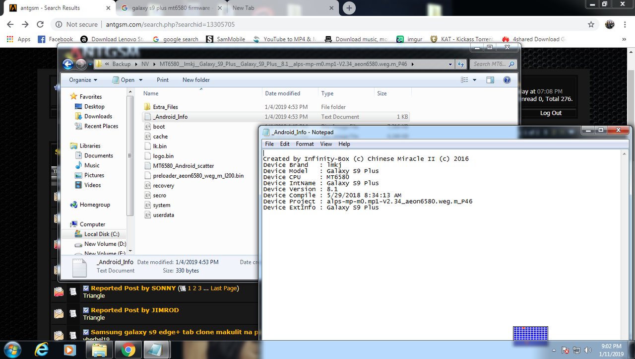
Task: Sort the file list by Name column
Action: click(x=151, y=93)
